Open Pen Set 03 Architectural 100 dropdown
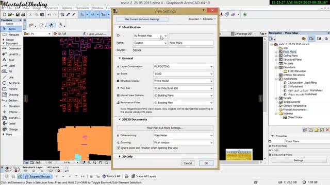Screen dimensions: 330x185 [184, 88]
